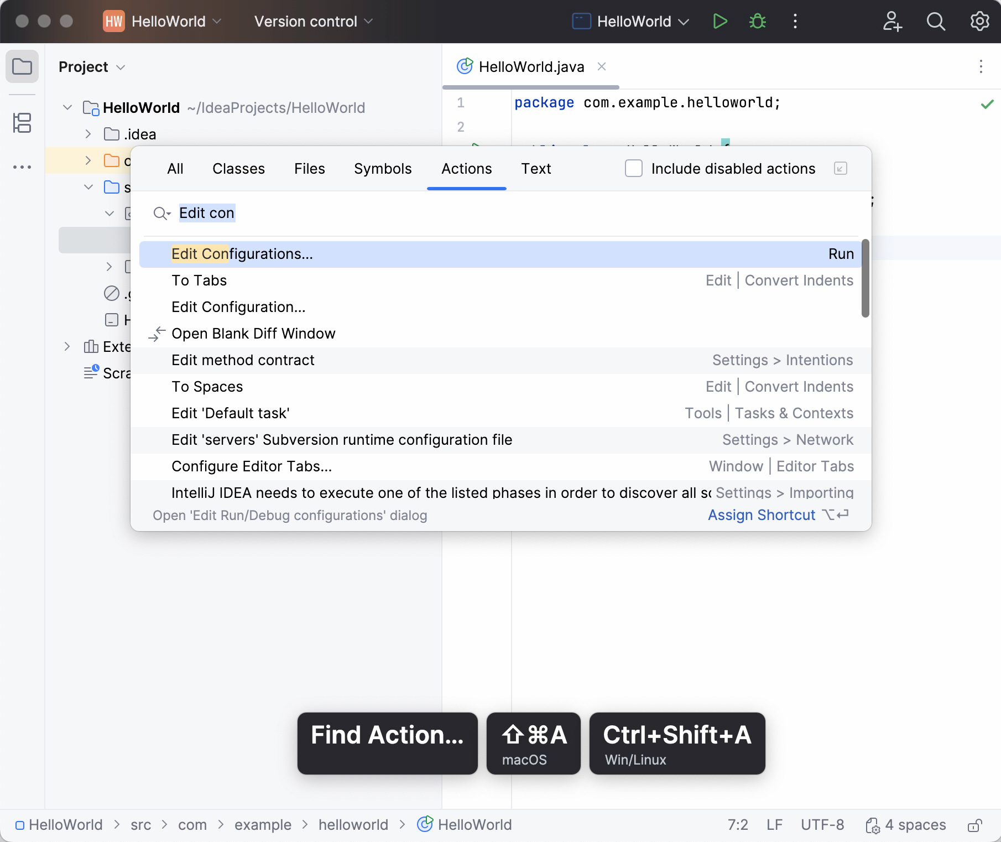Open Search Everywhere via the magnifier icon
1001x842 pixels.
click(936, 21)
